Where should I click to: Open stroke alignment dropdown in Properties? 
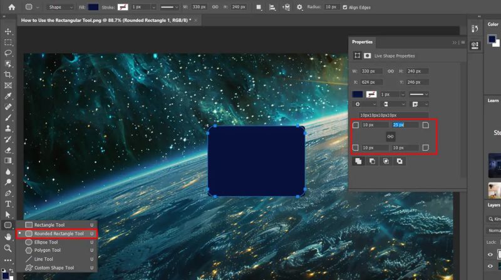tap(365, 104)
